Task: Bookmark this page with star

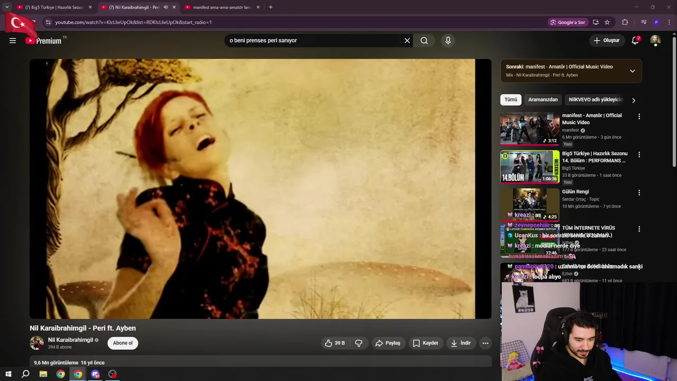Action: point(607,22)
